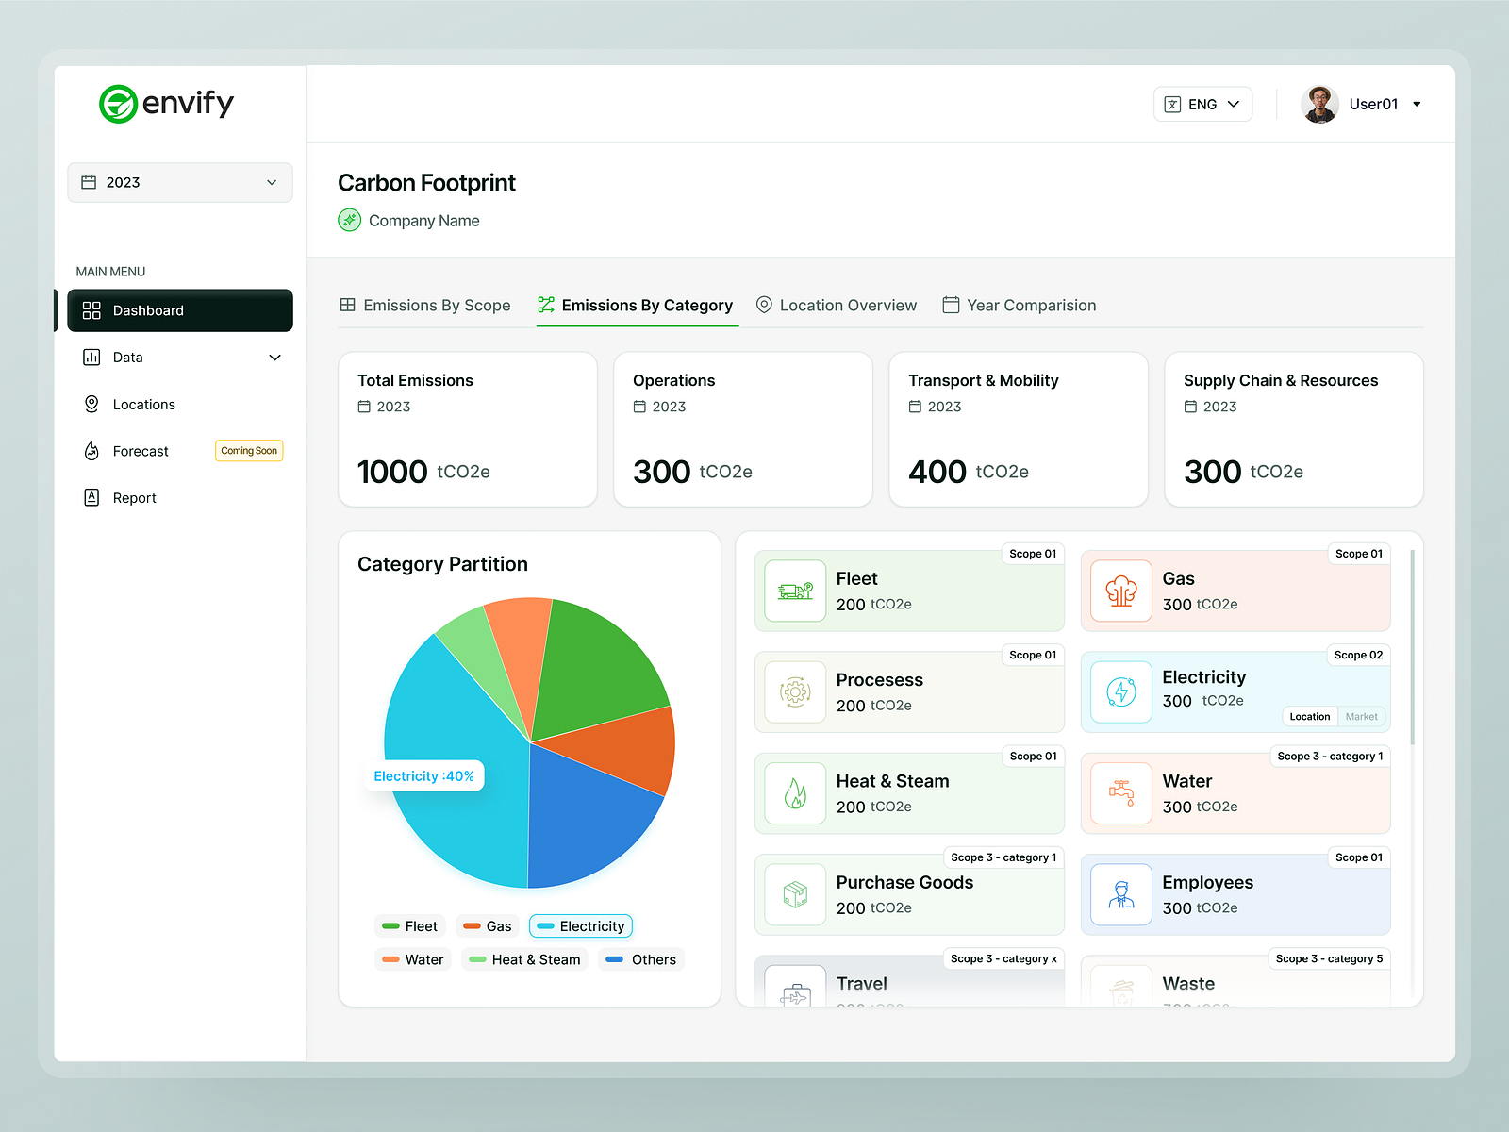This screenshot has height=1132, width=1509.
Task: Click the Locations pin icon
Action: (x=91, y=404)
